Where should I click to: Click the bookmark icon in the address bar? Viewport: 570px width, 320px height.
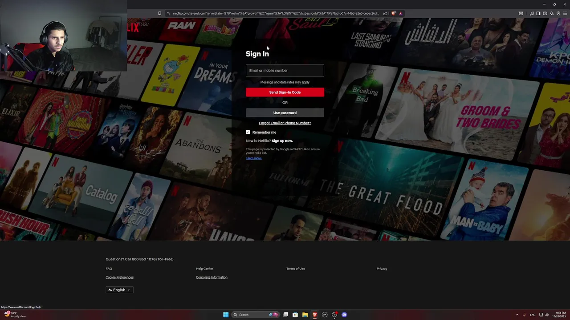coord(159,13)
